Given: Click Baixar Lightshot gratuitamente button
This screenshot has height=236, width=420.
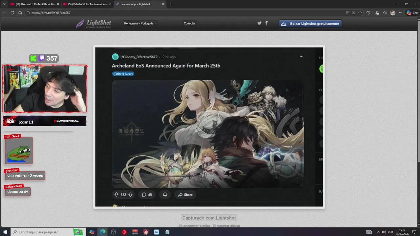Looking at the screenshot, I should pos(310,24).
